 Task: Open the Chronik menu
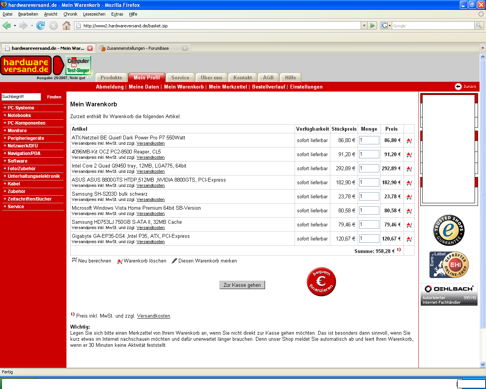point(70,14)
